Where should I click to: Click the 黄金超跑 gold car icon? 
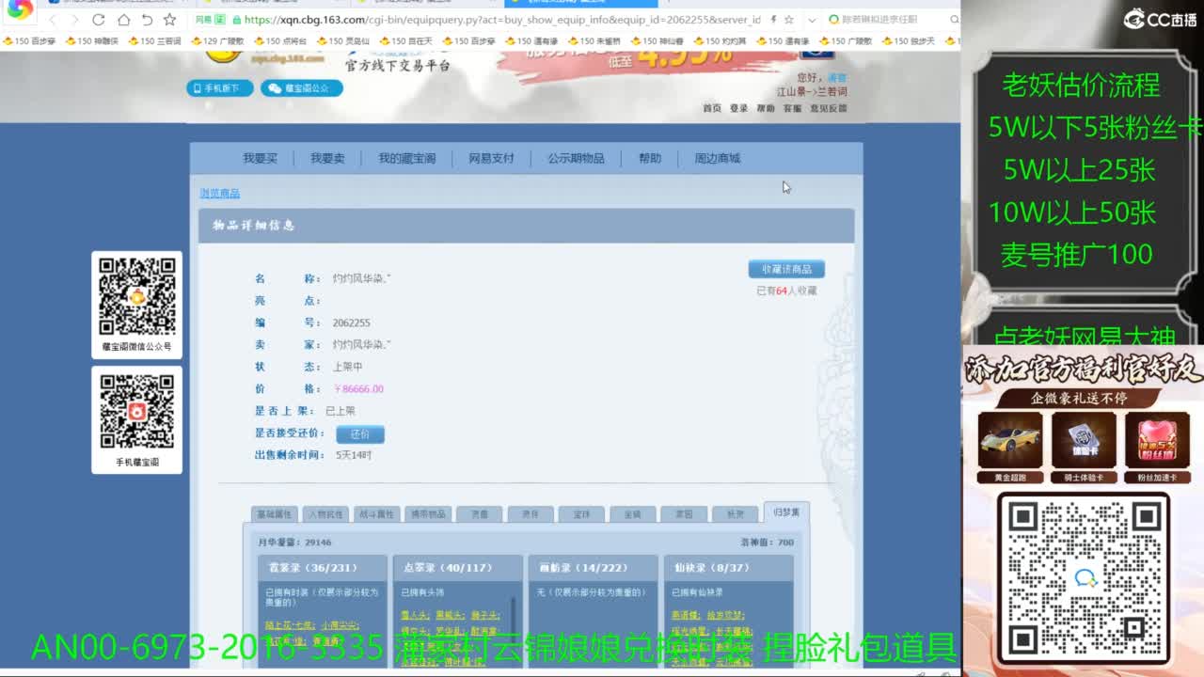coord(1010,440)
